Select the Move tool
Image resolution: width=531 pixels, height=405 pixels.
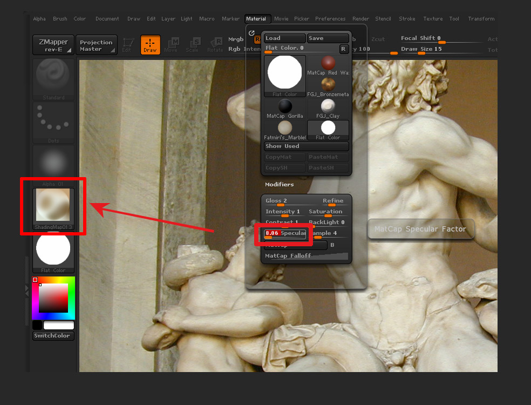point(171,45)
